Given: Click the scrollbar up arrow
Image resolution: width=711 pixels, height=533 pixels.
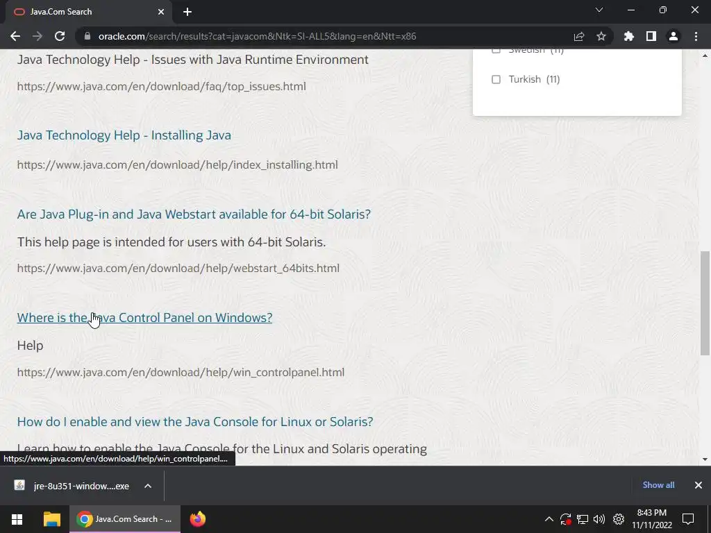Looking at the screenshot, I should click(x=705, y=56).
